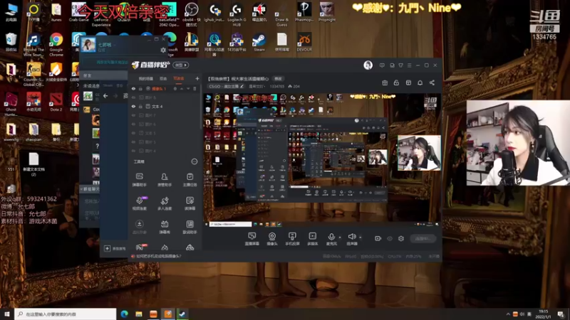
Task: Click the gift box icon in header
Action: 385,82
